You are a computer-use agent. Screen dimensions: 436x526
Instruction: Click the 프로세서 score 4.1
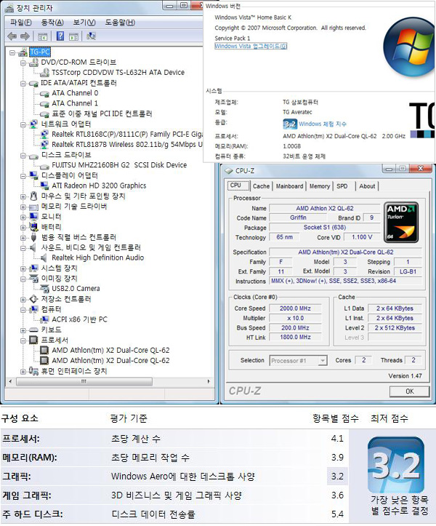pos(337,439)
